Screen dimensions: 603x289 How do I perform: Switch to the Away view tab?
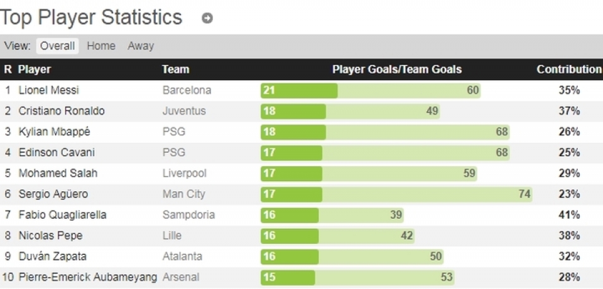[141, 46]
